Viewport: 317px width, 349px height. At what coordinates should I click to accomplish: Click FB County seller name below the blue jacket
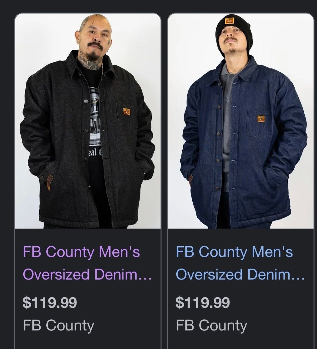pyautogui.click(x=212, y=326)
